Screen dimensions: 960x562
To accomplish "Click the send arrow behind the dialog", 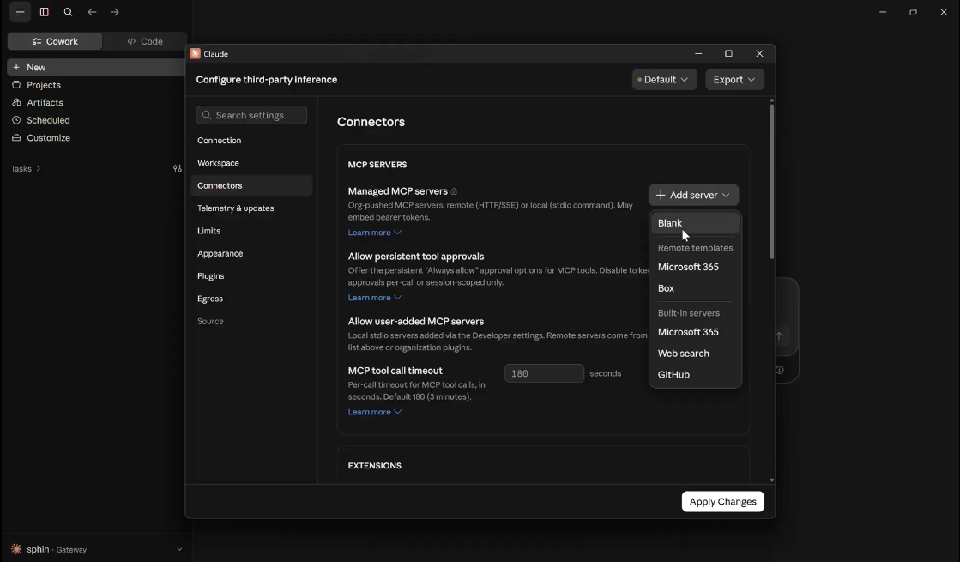I will 779,336.
